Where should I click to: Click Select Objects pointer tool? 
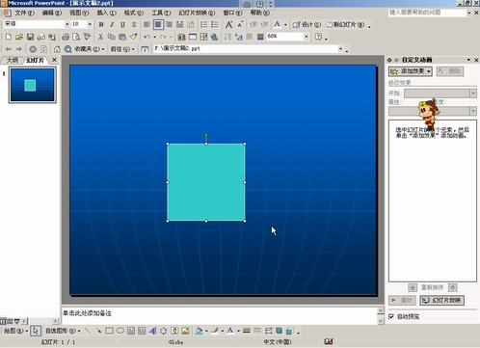(x=36, y=331)
